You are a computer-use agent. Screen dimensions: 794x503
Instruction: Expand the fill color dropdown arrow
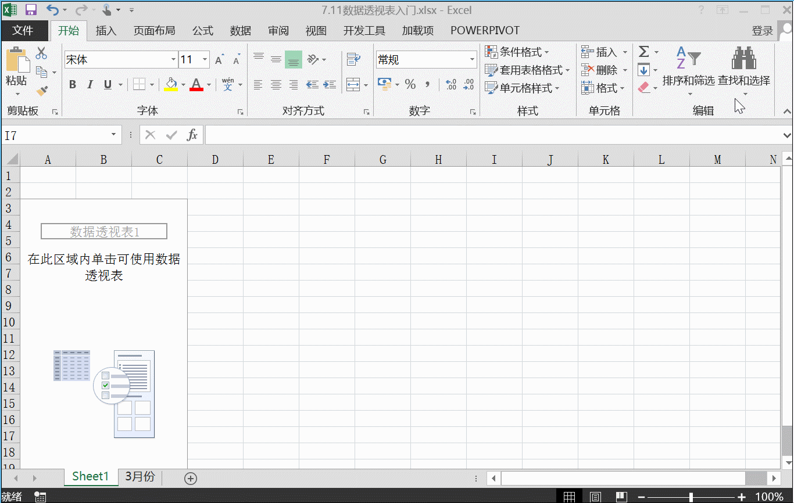[x=183, y=84]
